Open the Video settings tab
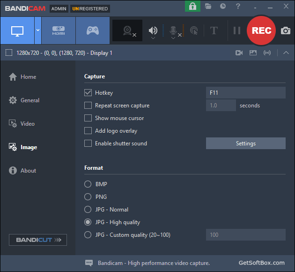 [22, 124]
